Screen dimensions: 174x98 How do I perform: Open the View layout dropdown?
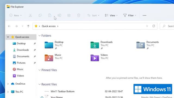click(111, 15)
